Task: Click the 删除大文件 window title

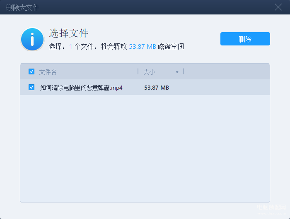Action: tap(22, 8)
